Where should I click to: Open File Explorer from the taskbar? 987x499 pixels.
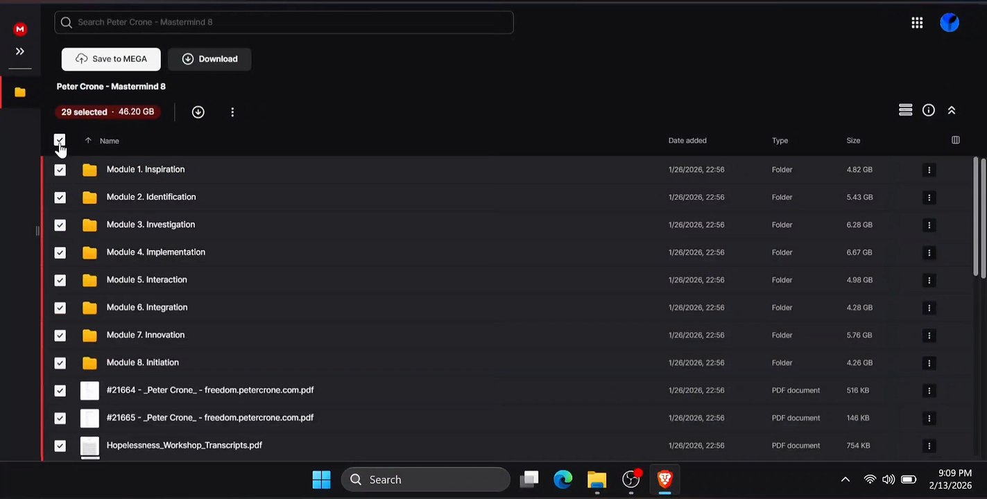pyautogui.click(x=597, y=480)
